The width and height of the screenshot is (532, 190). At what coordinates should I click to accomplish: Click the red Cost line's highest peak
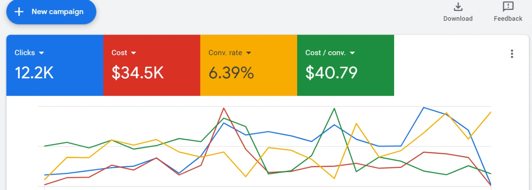(224, 108)
